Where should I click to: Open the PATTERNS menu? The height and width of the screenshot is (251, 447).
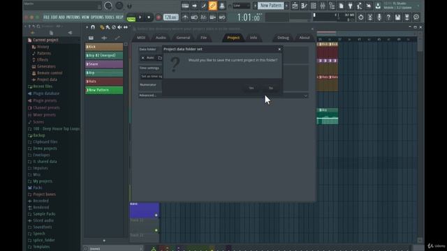(x=73, y=17)
